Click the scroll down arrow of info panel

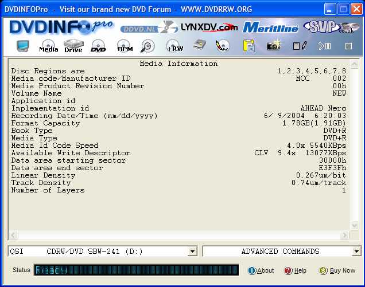[x=354, y=225]
